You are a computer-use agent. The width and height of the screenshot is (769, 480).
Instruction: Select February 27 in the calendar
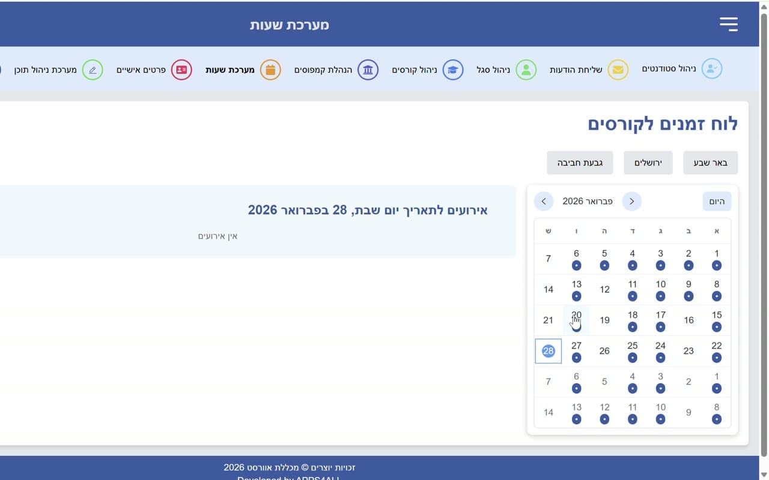tap(577, 351)
